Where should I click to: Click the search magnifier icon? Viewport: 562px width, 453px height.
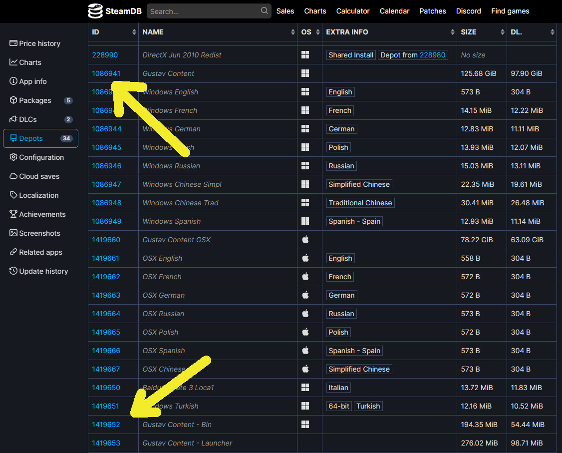tap(264, 11)
